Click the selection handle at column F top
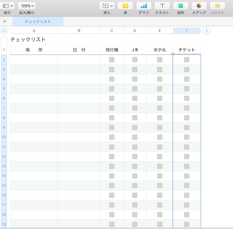 (x=173, y=54)
